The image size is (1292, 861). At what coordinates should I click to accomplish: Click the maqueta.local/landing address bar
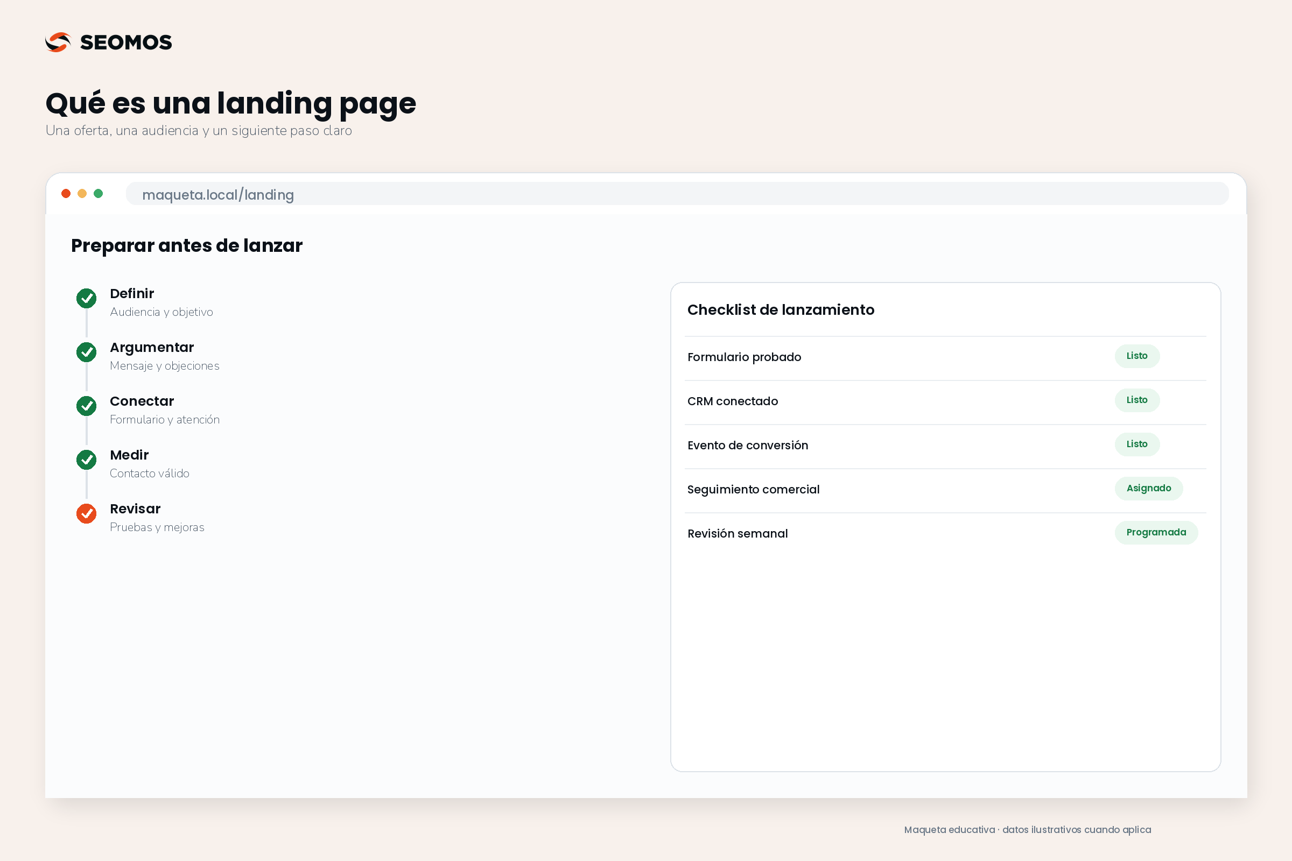pyautogui.click(x=677, y=194)
